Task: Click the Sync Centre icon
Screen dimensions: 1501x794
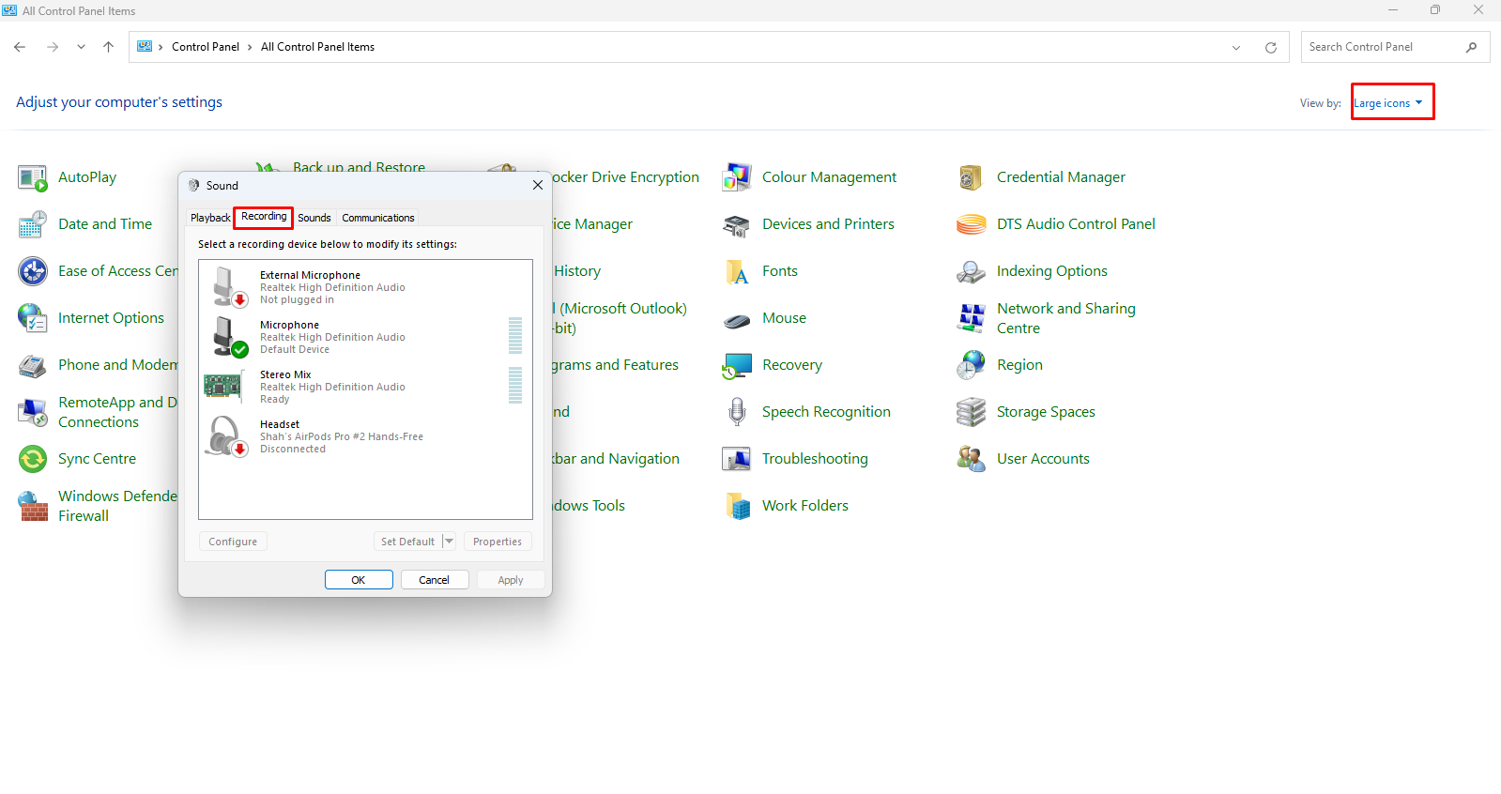Action: [33, 459]
